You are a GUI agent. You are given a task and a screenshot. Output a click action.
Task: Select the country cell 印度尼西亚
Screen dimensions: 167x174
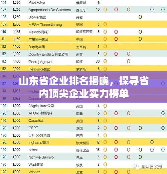tap(84, 32)
